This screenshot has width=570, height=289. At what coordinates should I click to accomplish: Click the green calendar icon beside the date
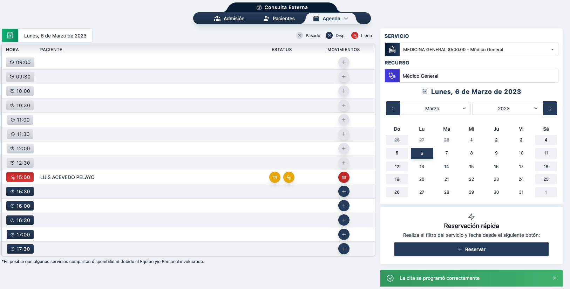(x=10, y=35)
